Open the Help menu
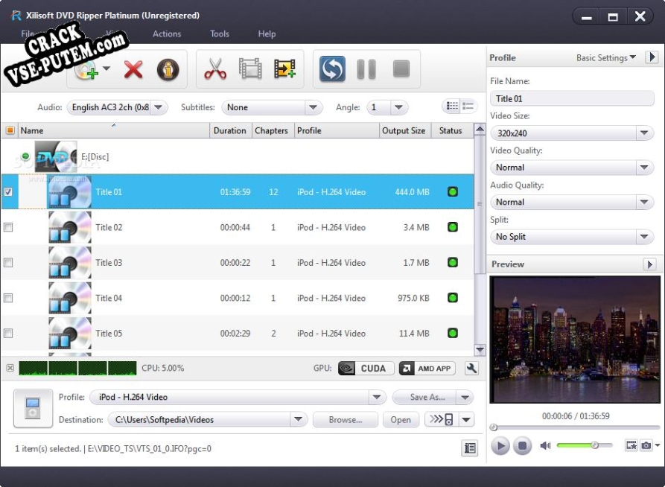Image resolution: width=665 pixels, height=487 pixels. click(267, 34)
